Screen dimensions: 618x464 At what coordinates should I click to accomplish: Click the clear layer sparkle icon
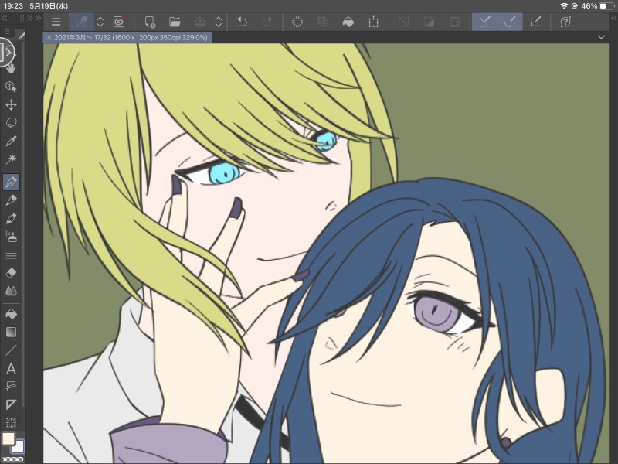[297, 22]
